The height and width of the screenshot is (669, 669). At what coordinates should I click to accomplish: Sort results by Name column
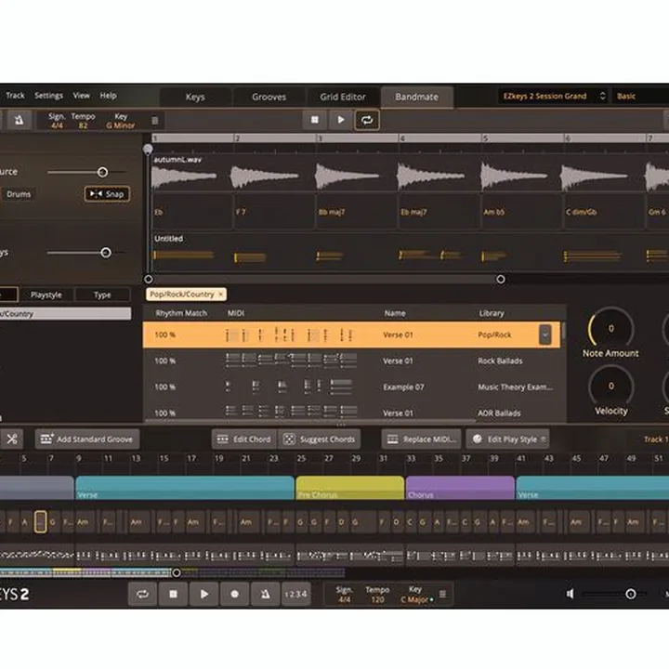[395, 313]
